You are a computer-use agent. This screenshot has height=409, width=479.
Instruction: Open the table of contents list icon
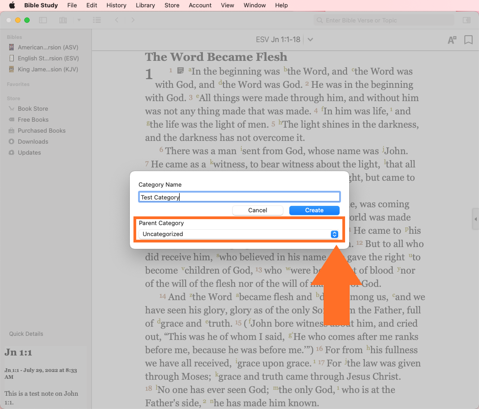[x=96, y=20]
